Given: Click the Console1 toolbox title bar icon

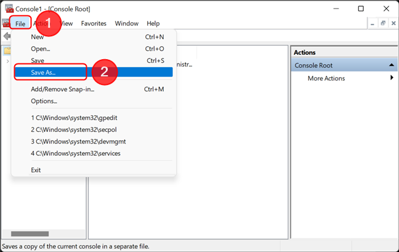Looking at the screenshot, I should coord(9,9).
